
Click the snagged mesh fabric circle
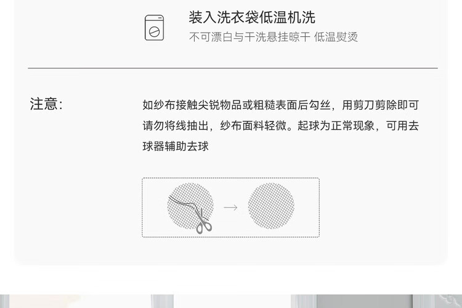tap(190, 206)
